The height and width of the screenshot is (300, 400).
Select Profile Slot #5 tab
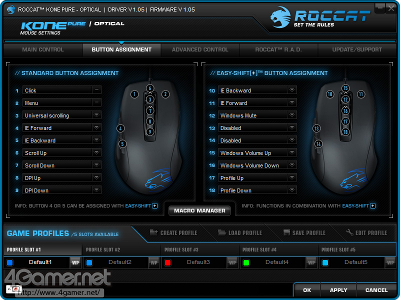click(357, 249)
